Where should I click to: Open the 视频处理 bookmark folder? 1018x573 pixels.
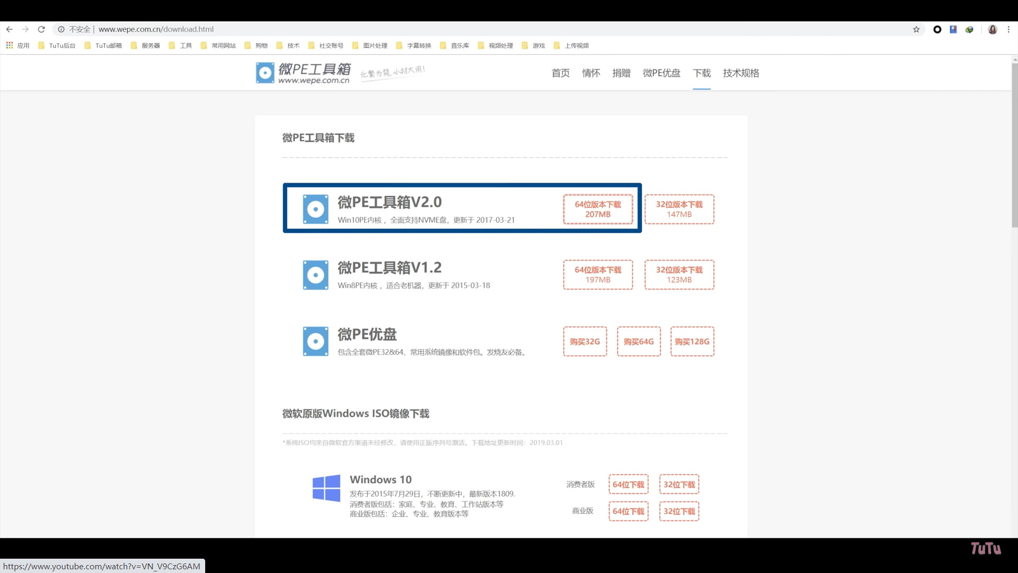pyautogui.click(x=495, y=46)
